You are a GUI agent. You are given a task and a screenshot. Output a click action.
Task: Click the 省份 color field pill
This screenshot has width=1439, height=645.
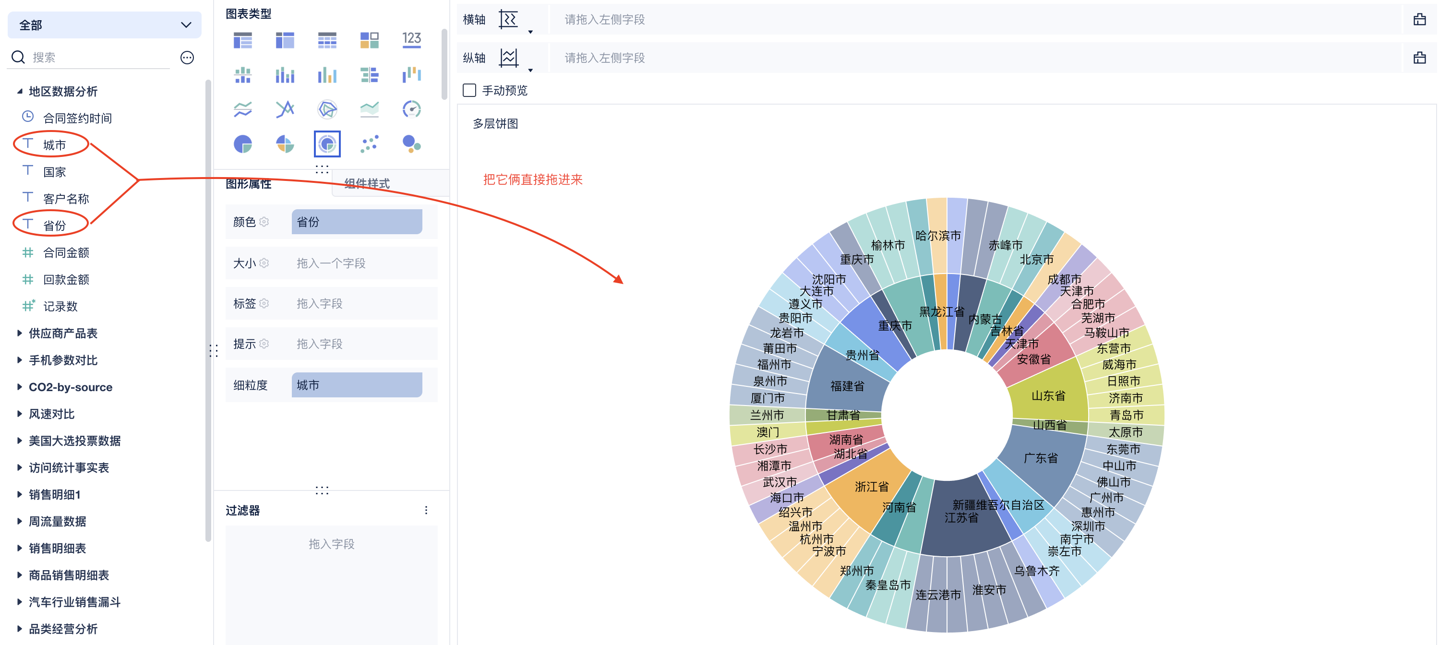[357, 222]
